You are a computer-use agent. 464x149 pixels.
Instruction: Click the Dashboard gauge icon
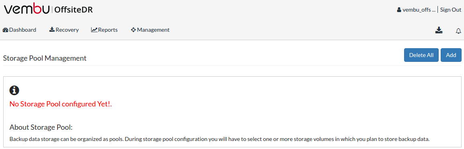point(5,30)
